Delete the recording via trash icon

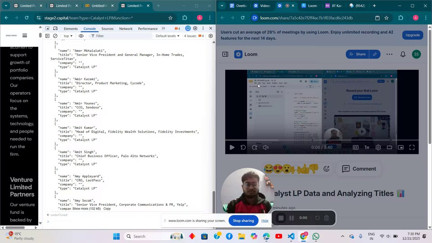(326, 218)
